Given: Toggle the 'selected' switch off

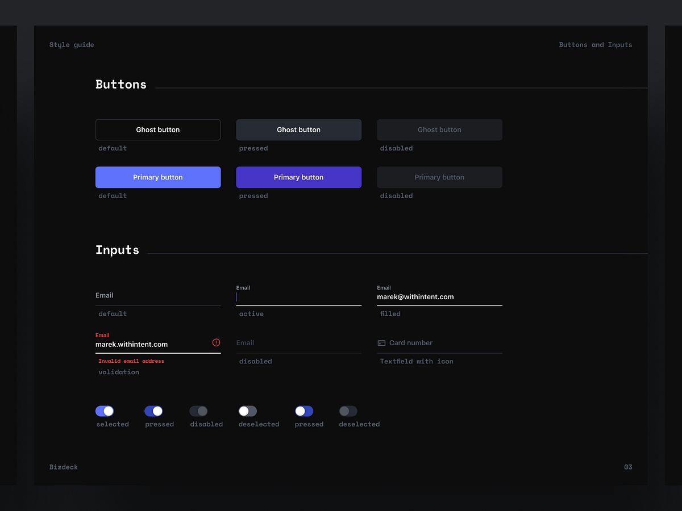Looking at the screenshot, I should 105,411.
